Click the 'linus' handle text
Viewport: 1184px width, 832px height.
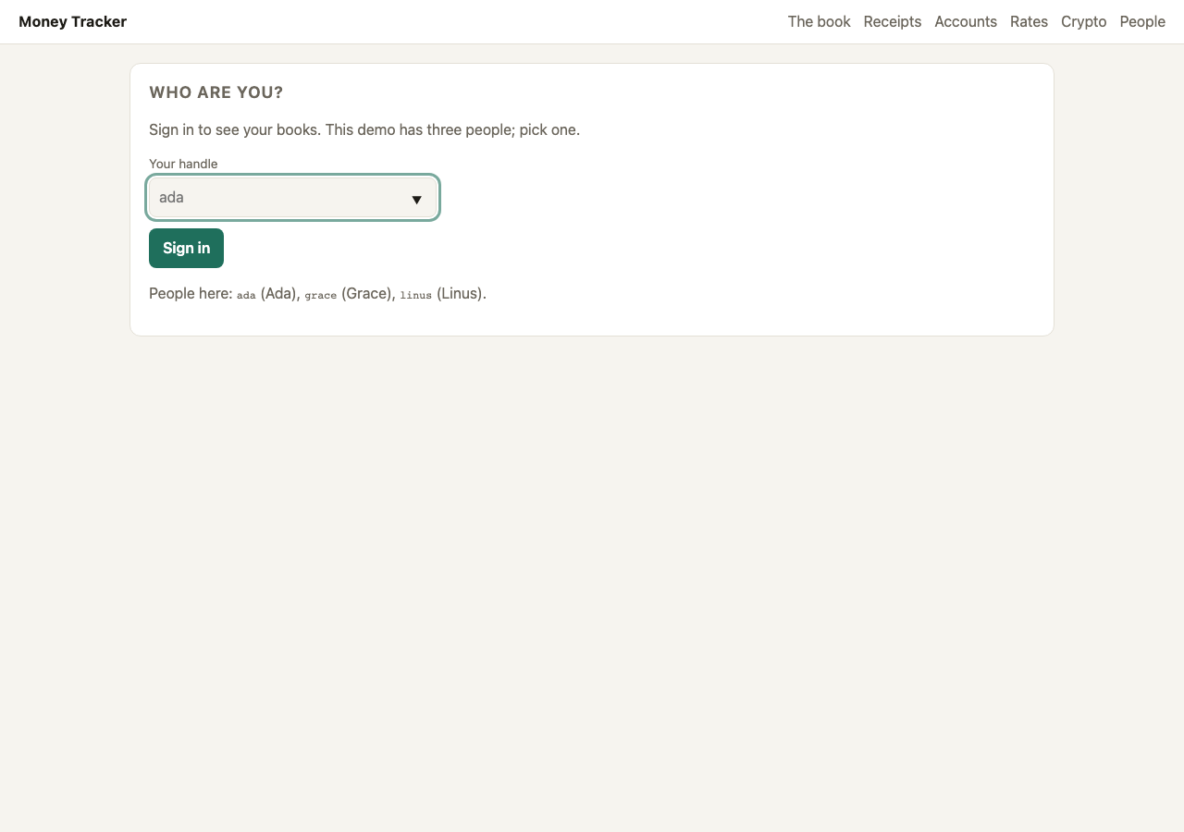[416, 295]
